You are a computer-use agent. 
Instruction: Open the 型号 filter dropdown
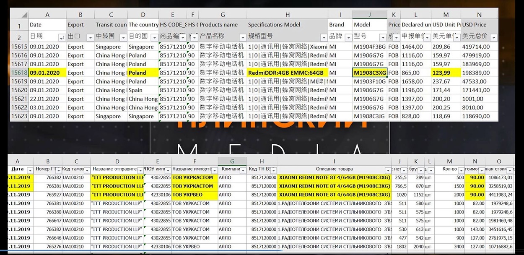pyautogui.click(x=383, y=37)
